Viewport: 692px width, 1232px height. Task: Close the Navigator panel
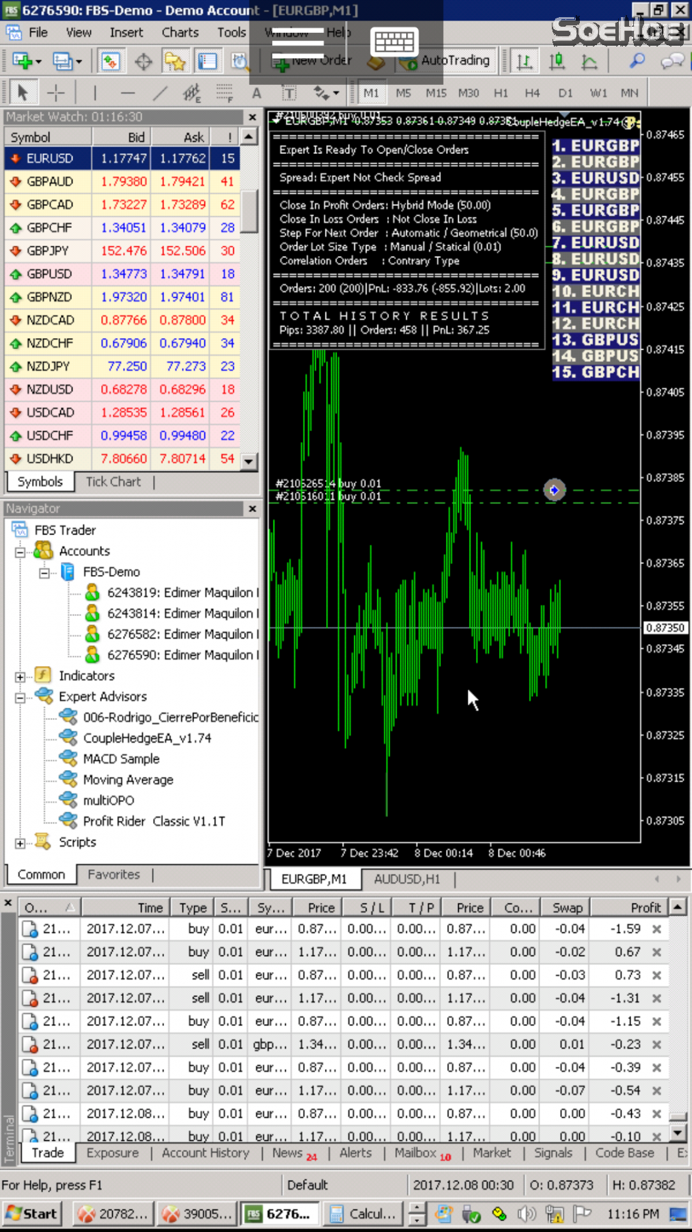point(252,509)
